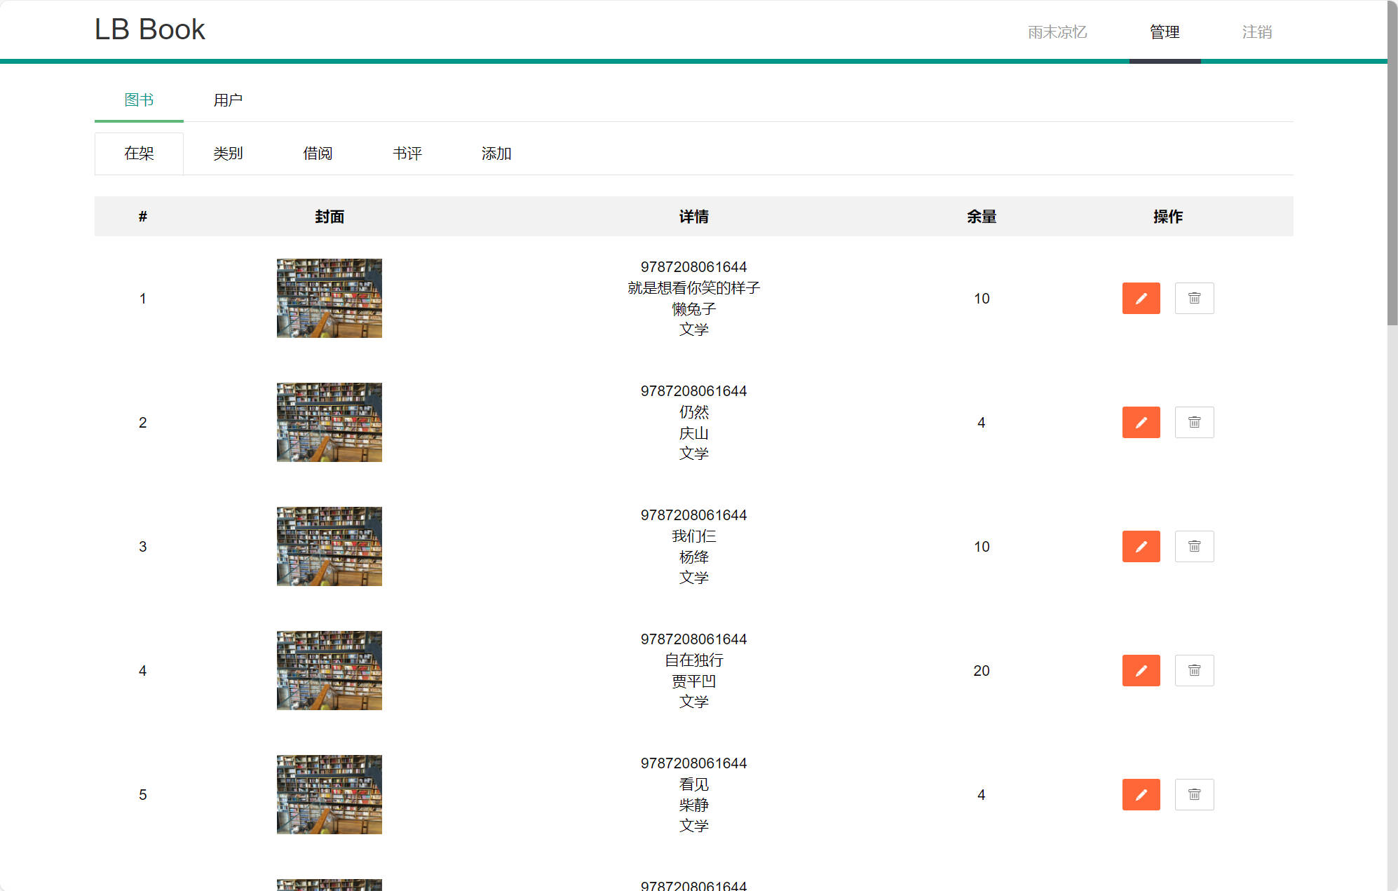
Task: Open the 类别 section
Action: click(228, 153)
